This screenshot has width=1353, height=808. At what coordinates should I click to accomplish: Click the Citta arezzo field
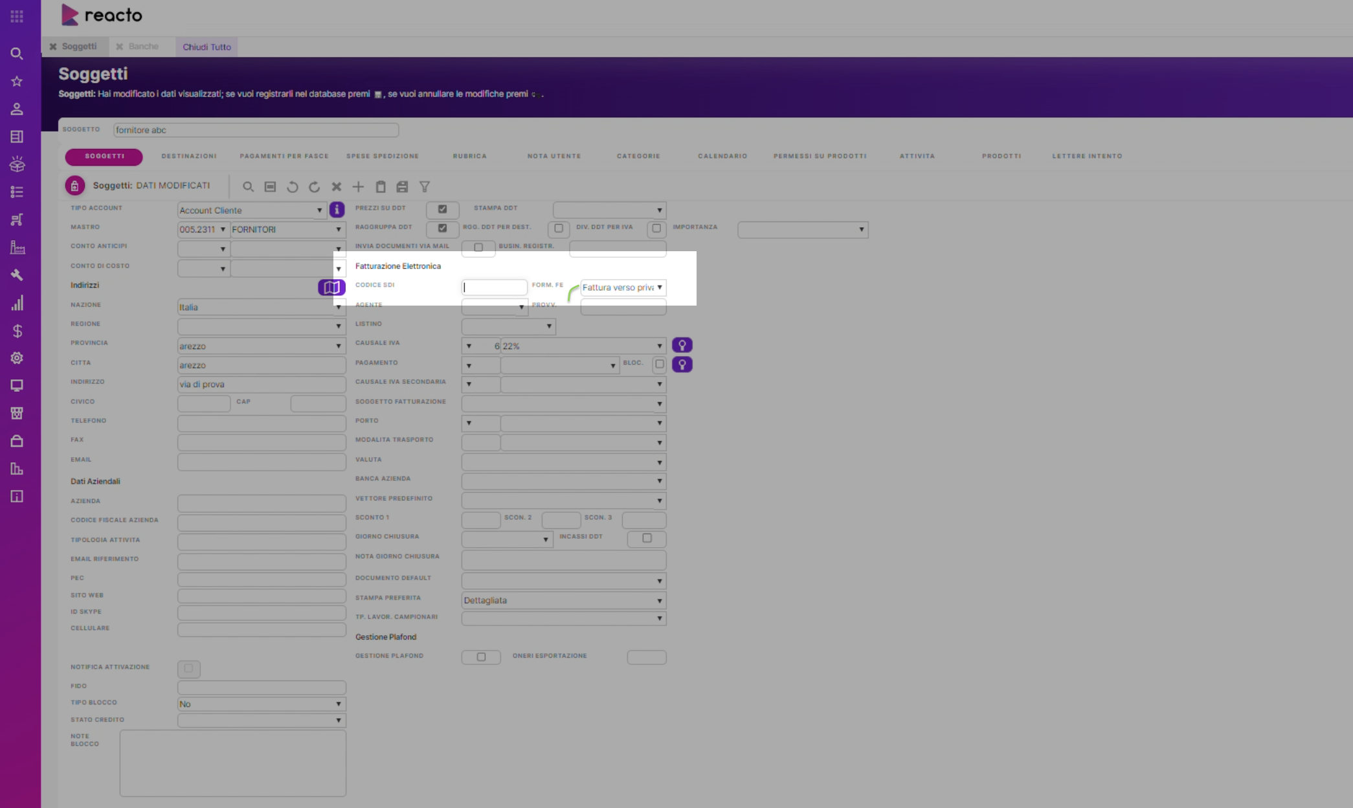point(262,365)
